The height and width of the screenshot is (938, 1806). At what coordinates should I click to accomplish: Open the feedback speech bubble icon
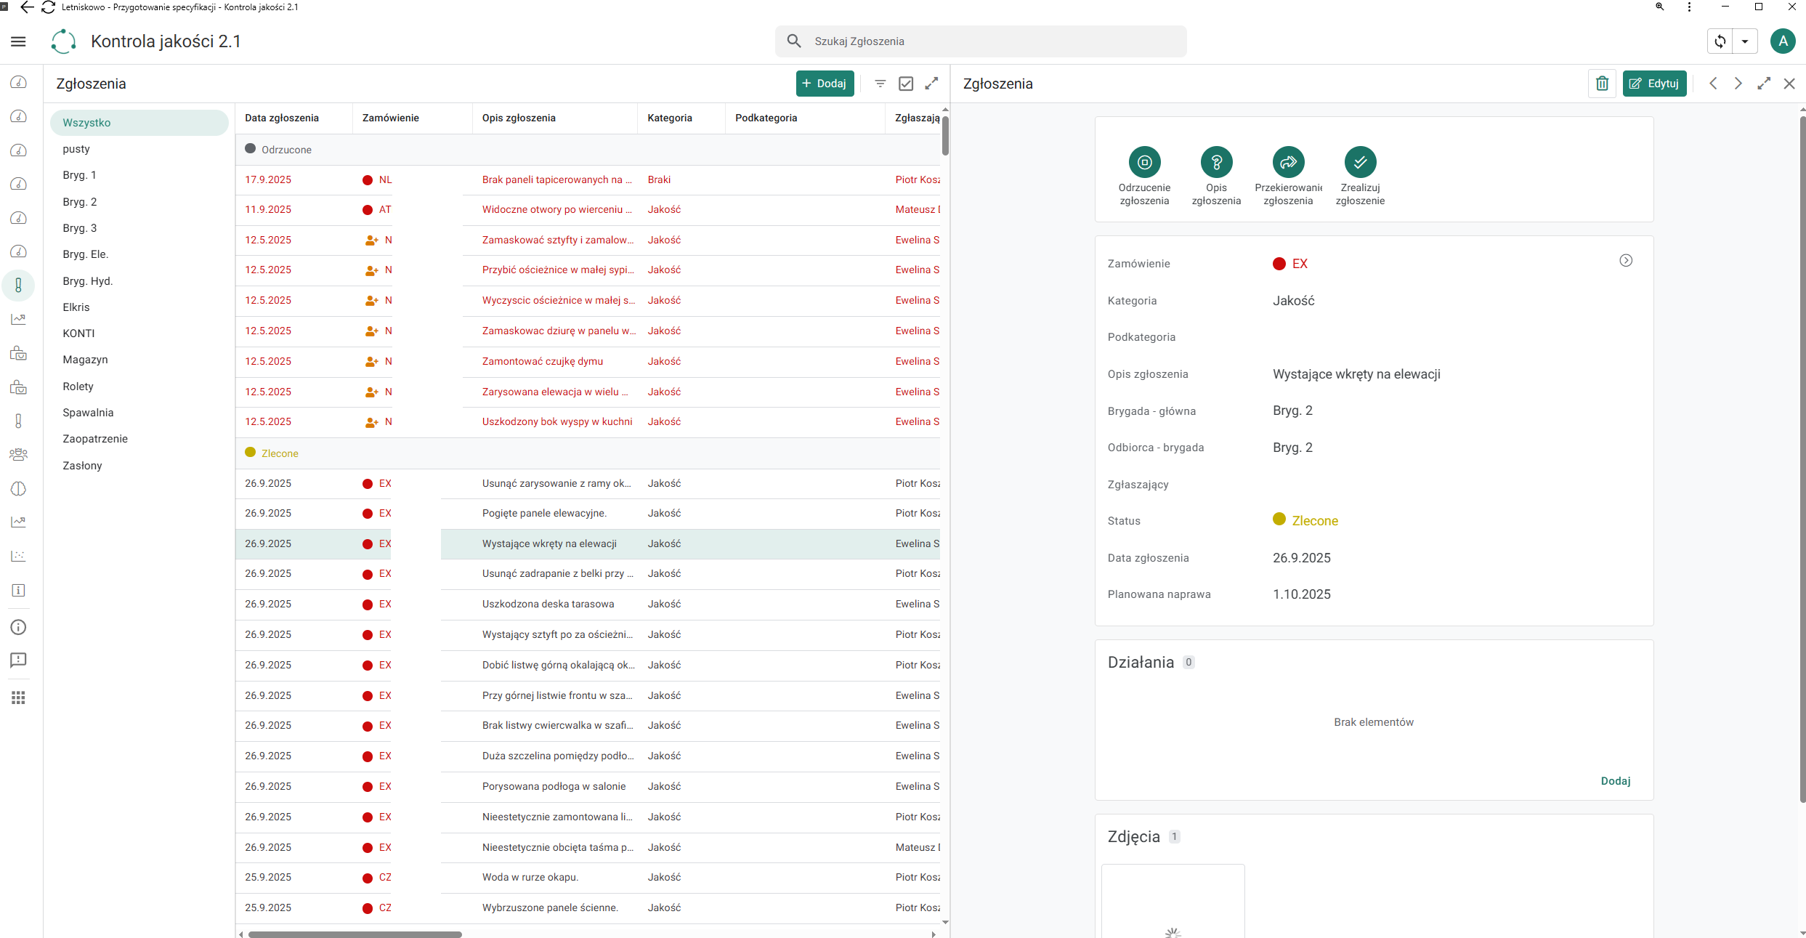click(18, 660)
